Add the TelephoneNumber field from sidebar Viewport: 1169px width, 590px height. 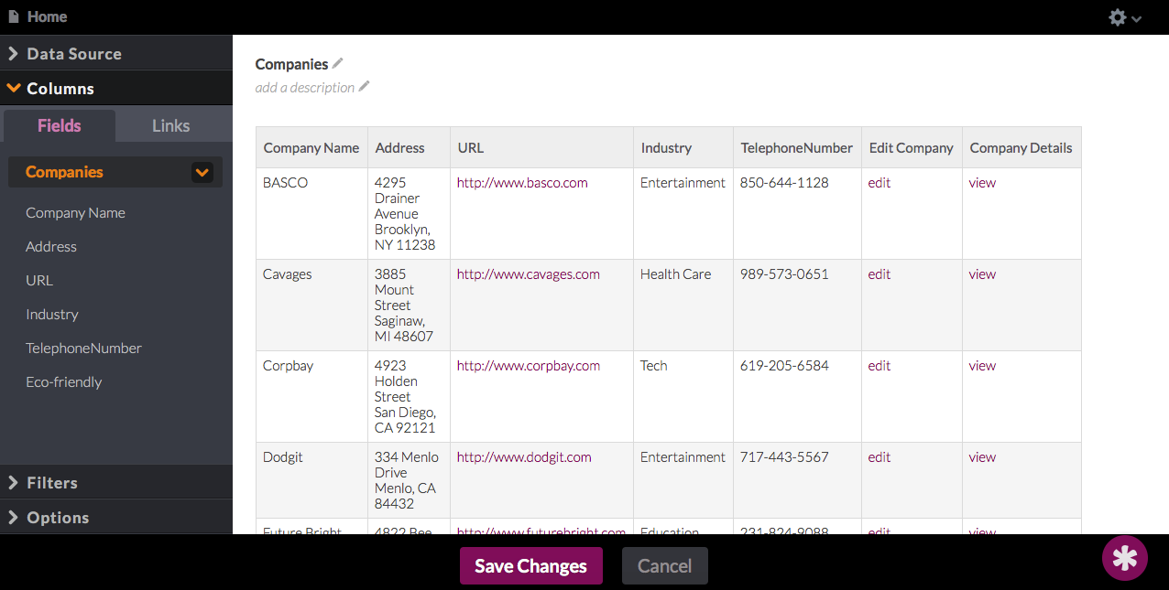tap(83, 348)
